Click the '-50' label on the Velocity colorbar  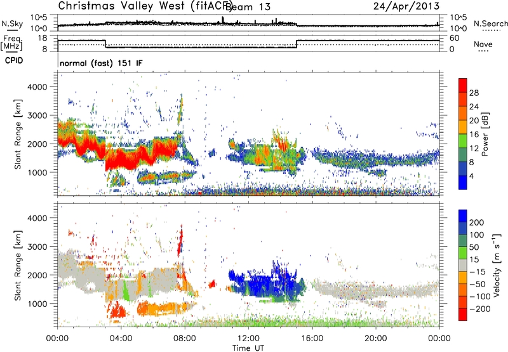[478, 285]
